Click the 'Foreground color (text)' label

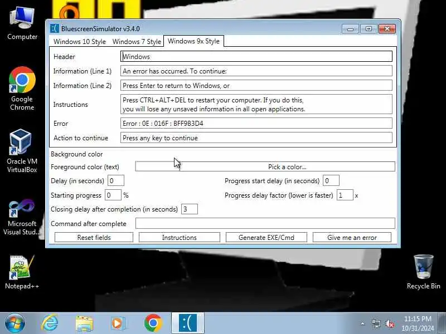click(x=85, y=166)
